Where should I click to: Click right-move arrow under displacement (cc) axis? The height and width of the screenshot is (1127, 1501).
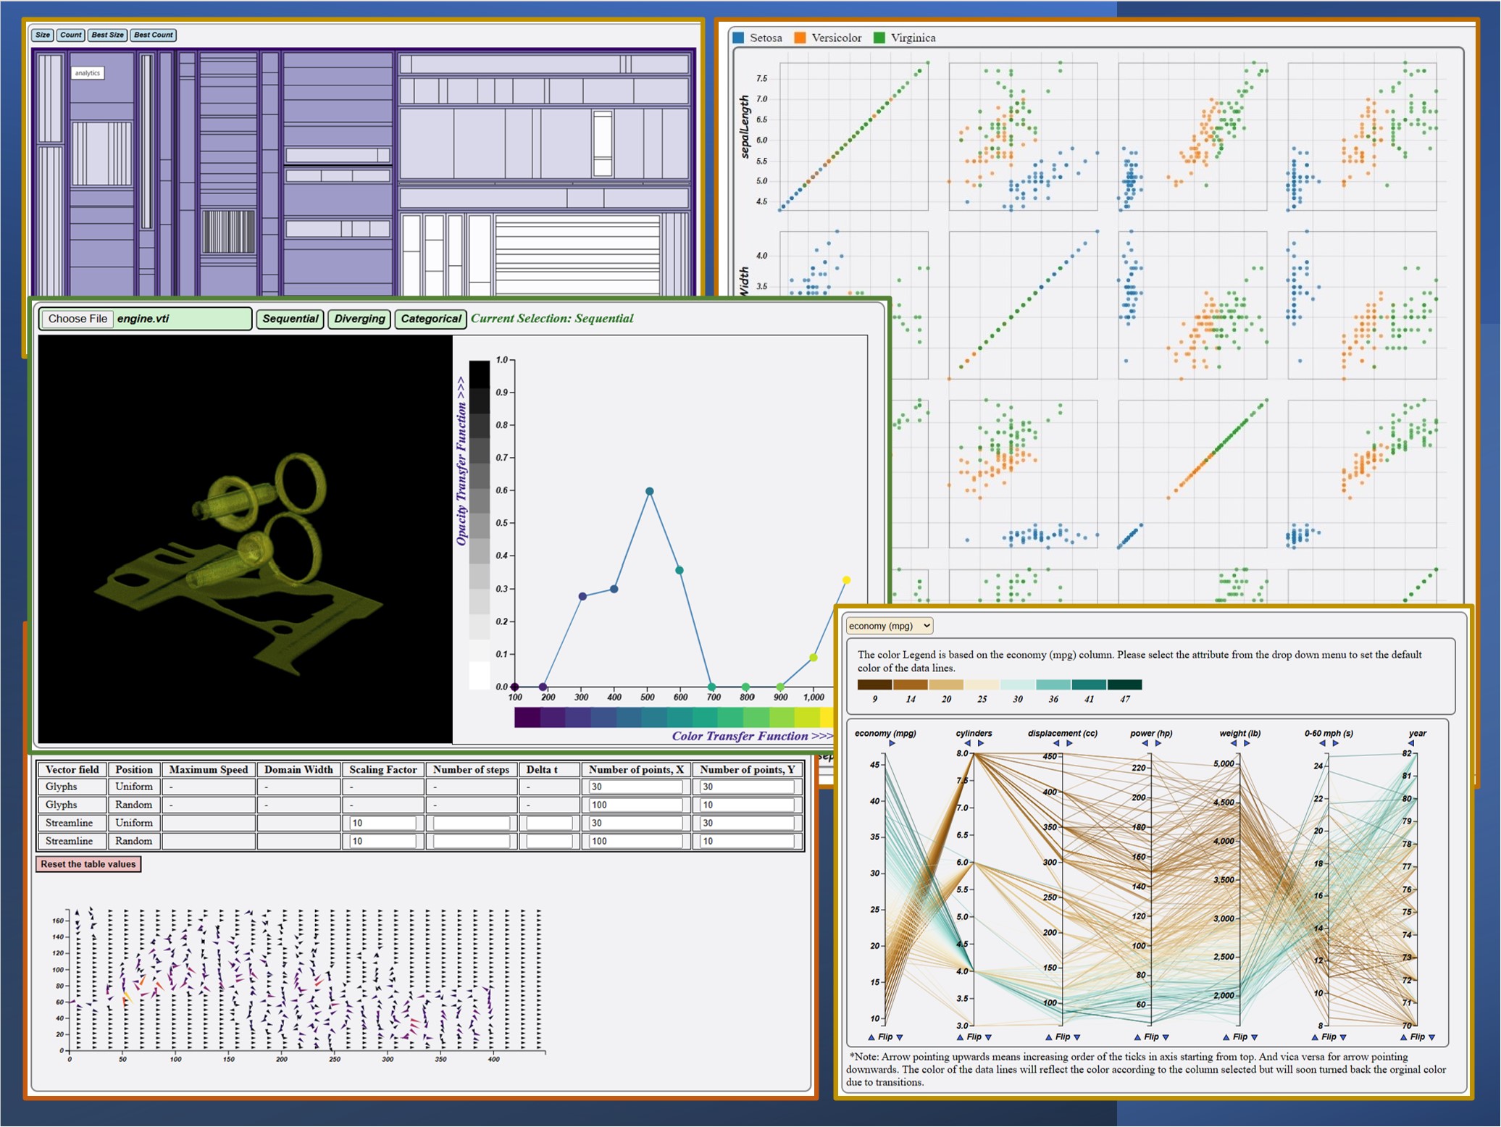point(1069,743)
